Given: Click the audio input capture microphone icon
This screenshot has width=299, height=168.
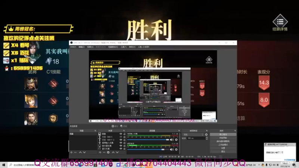Looking at the screenshot, I should (99, 143).
